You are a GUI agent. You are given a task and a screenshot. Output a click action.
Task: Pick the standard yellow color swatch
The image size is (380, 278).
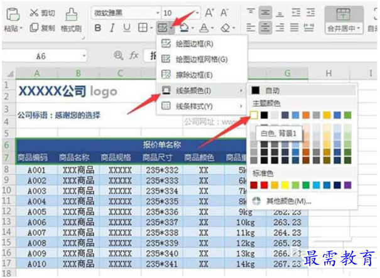click(x=285, y=185)
